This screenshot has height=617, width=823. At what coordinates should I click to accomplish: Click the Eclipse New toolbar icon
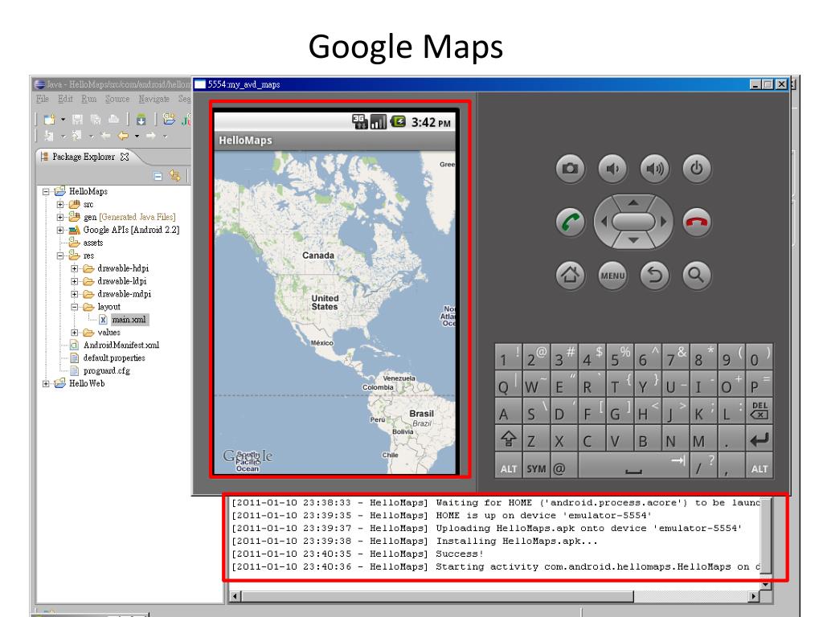pos(49,120)
